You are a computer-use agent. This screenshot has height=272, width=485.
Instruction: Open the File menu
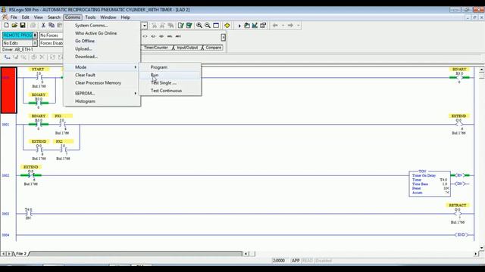[x=14, y=17]
